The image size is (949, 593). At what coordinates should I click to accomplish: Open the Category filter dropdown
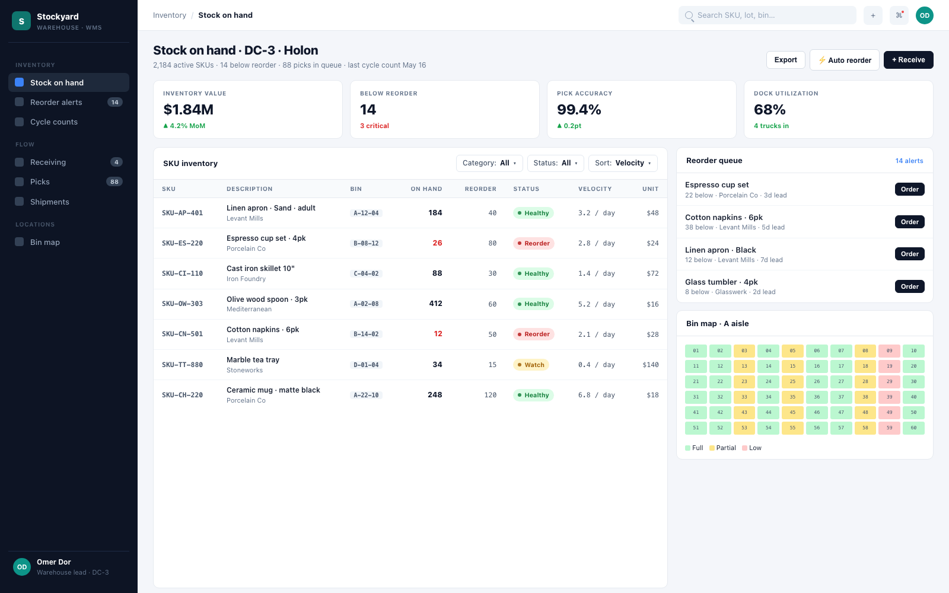tap(489, 163)
